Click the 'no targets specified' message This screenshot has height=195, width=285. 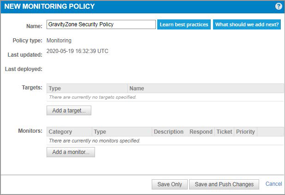(93, 97)
